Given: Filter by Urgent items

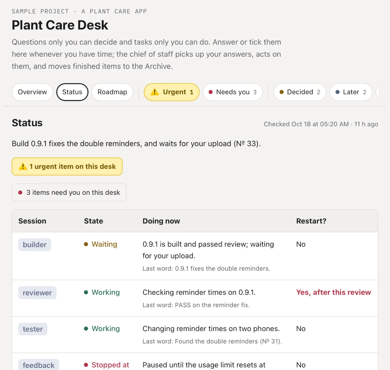Looking at the screenshot, I should coord(172,92).
